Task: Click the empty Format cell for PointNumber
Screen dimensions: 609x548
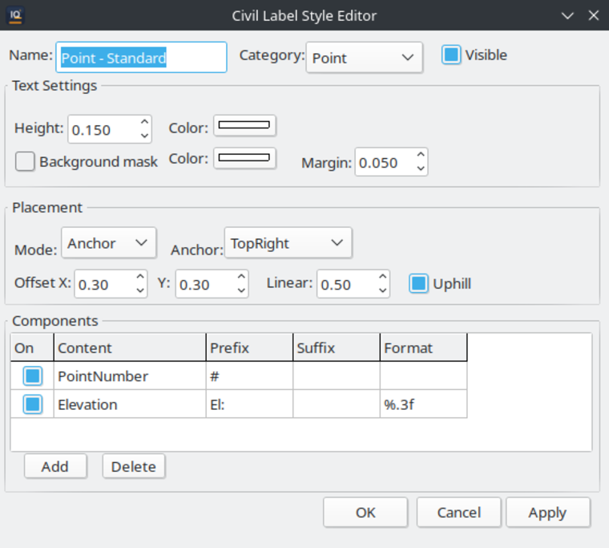Action: 423,376
